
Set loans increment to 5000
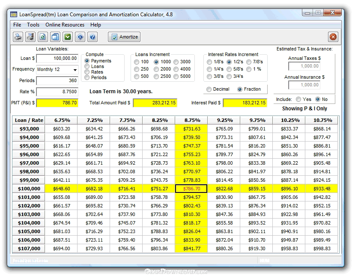tap(176, 77)
